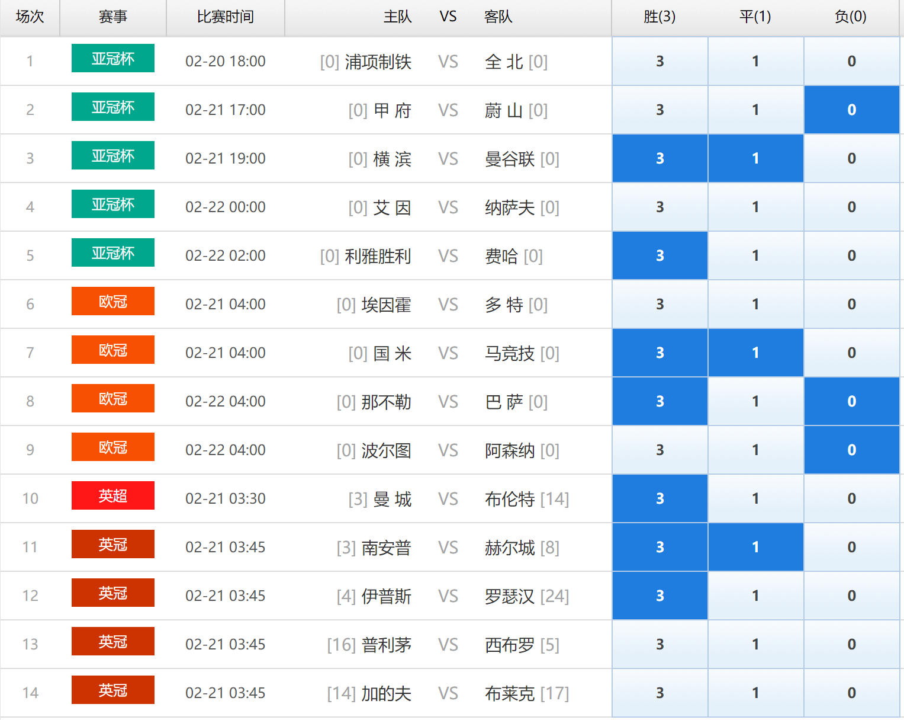Select draw (1) for 加的夫 vs 布莱克
Viewport: 904px width, 720px height.
(x=755, y=693)
